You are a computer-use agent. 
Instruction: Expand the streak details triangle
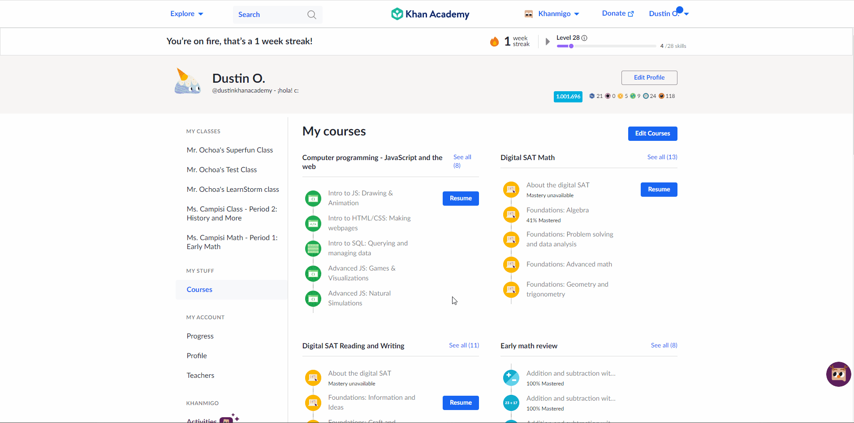click(548, 42)
